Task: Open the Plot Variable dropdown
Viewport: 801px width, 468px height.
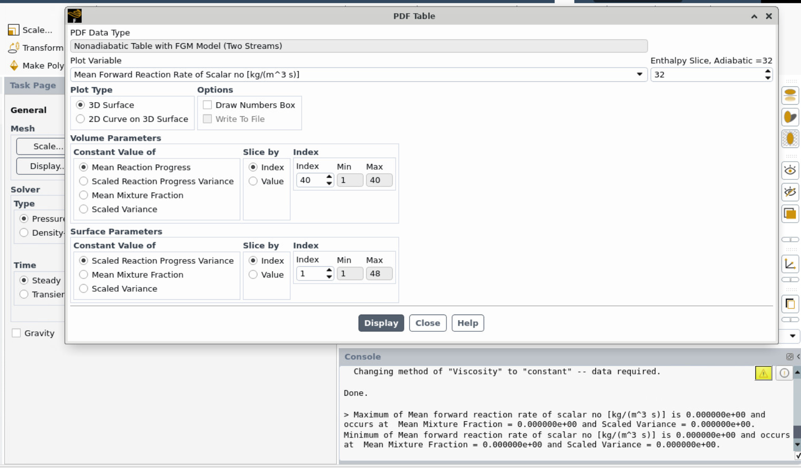Action: [639, 75]
